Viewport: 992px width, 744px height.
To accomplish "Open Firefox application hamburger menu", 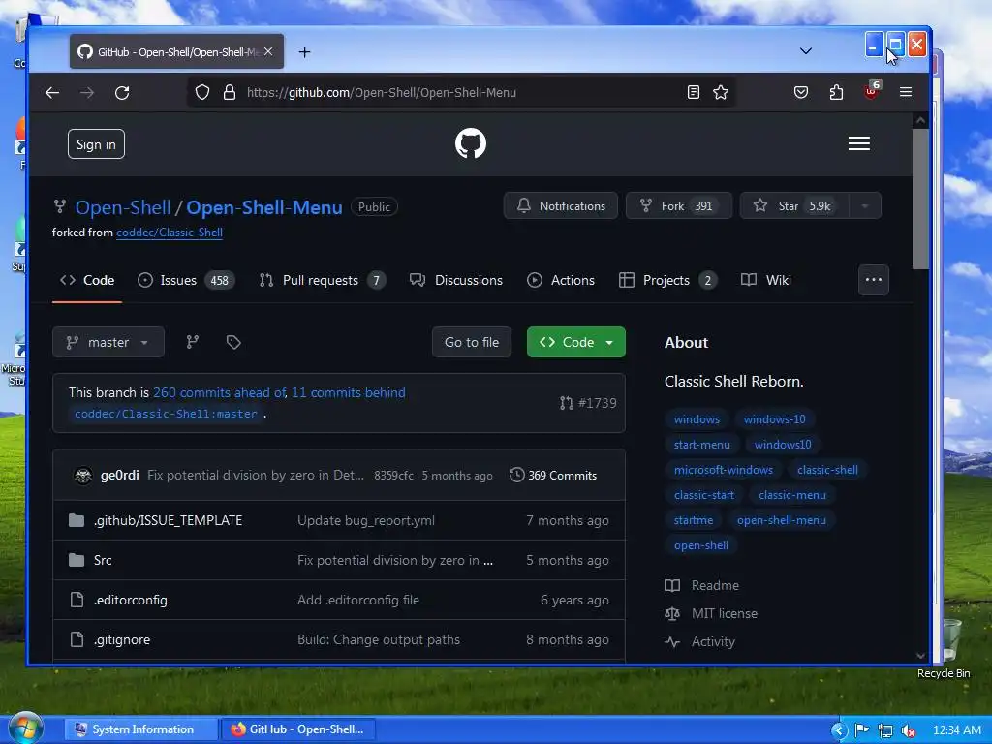I will pyautogui.click(x=906, y=92).
